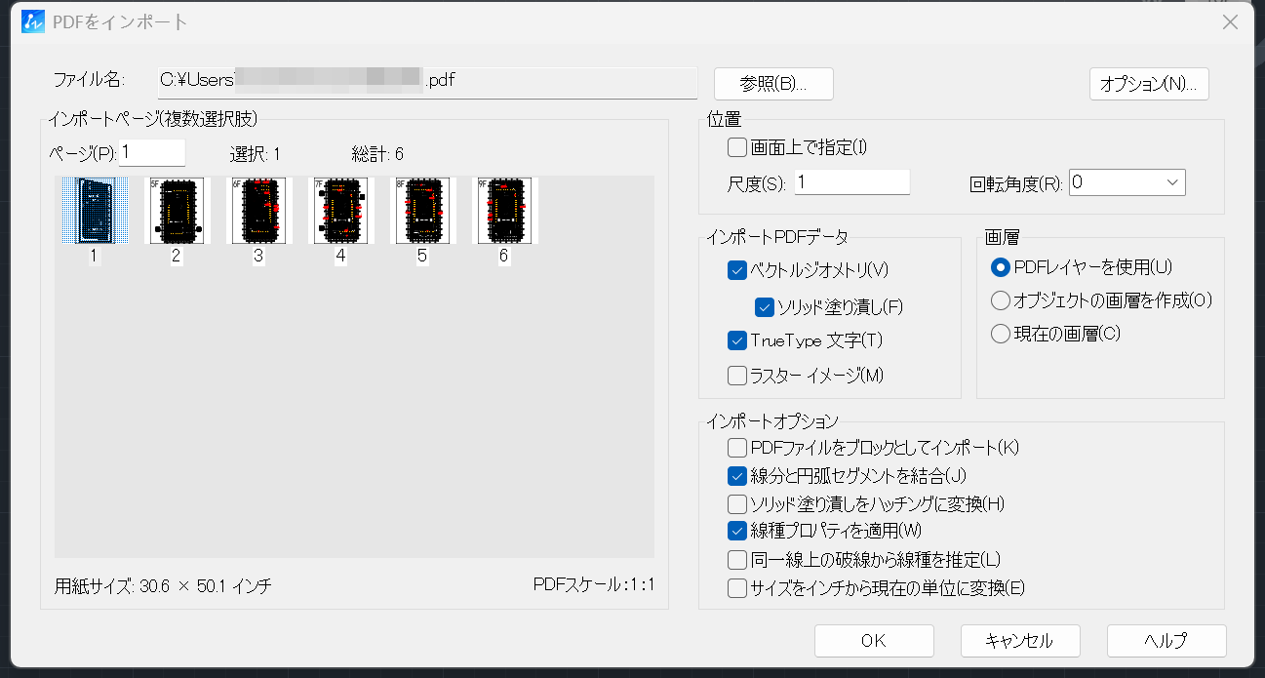Viewport: 1265px width, 678px height.
Task: Select page 3 thumbnail
Action: click(258, 211)
